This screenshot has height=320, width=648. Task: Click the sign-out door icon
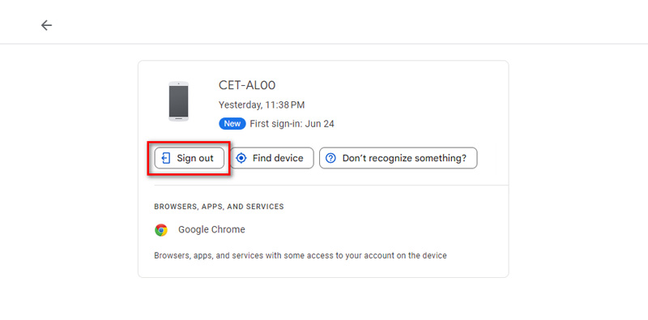click(166, 158)
